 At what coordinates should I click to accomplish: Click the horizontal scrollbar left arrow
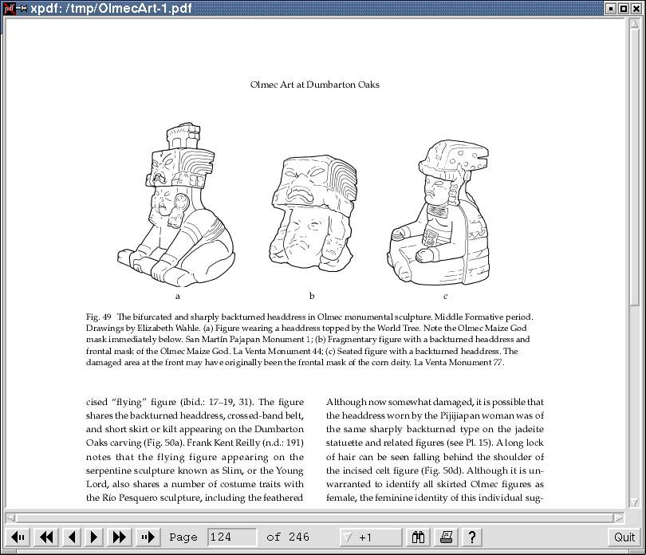[x=11, y=518]
